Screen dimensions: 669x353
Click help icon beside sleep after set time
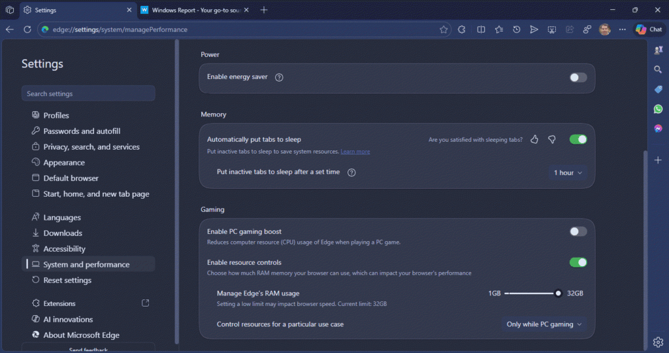(x=351, y=173)
